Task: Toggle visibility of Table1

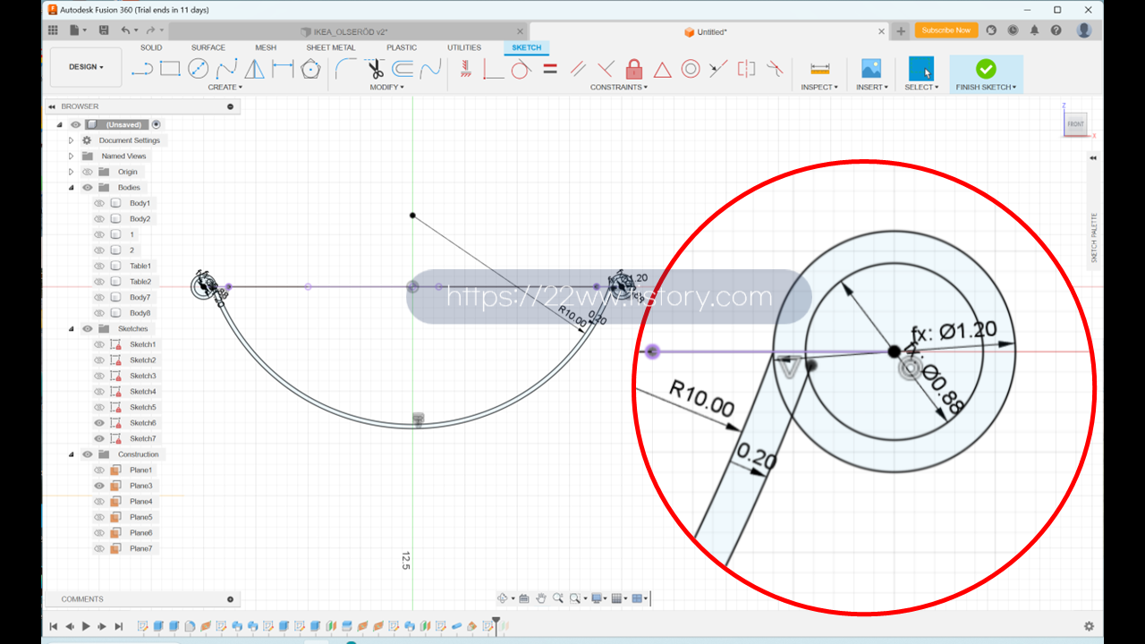Action: tap(99, 266)
